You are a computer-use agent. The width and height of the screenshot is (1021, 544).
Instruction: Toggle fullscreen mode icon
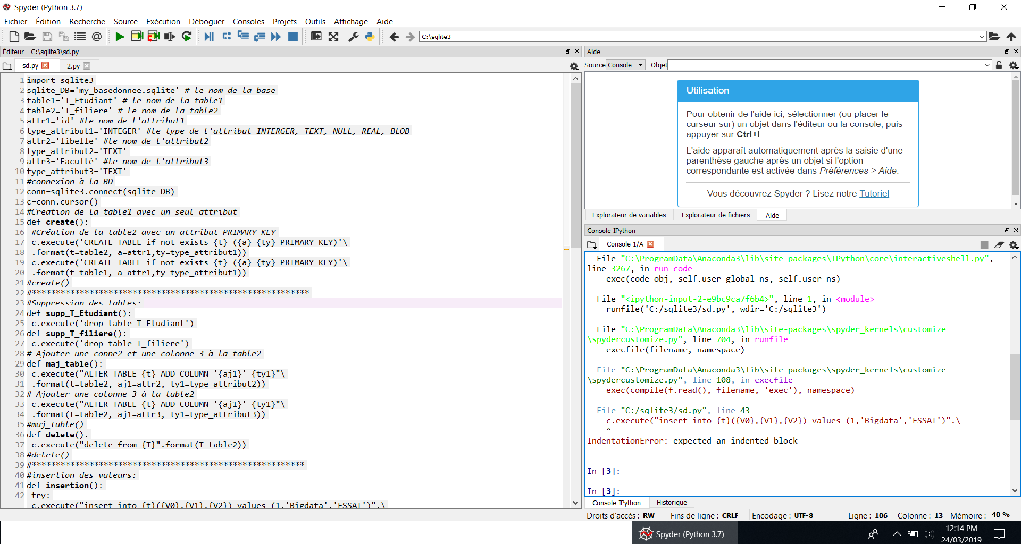333,37
